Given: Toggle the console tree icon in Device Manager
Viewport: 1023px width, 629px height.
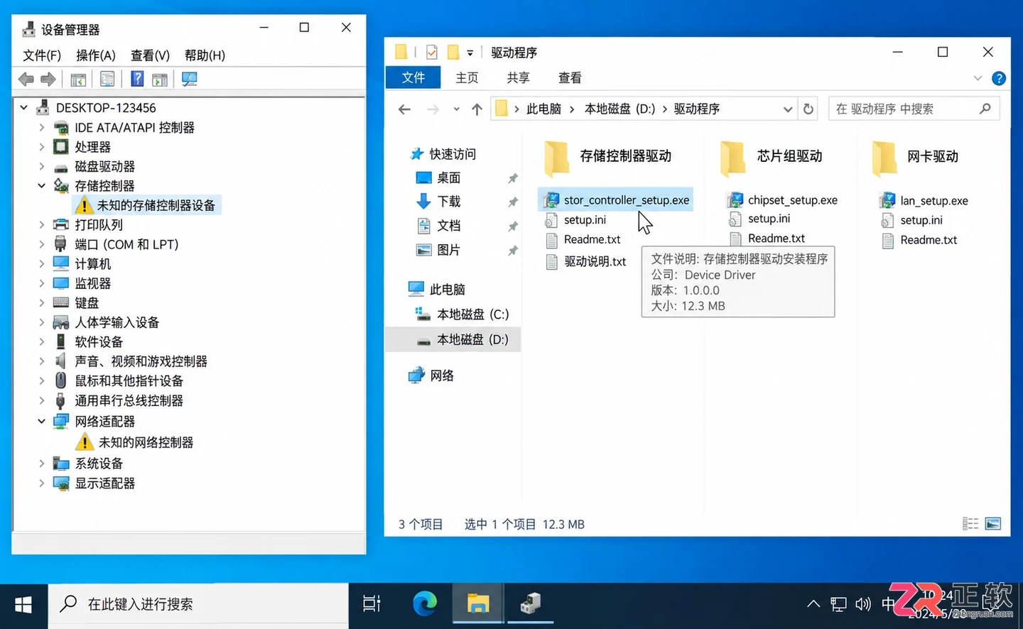Looking at the screenshot, I should (78, 80).
